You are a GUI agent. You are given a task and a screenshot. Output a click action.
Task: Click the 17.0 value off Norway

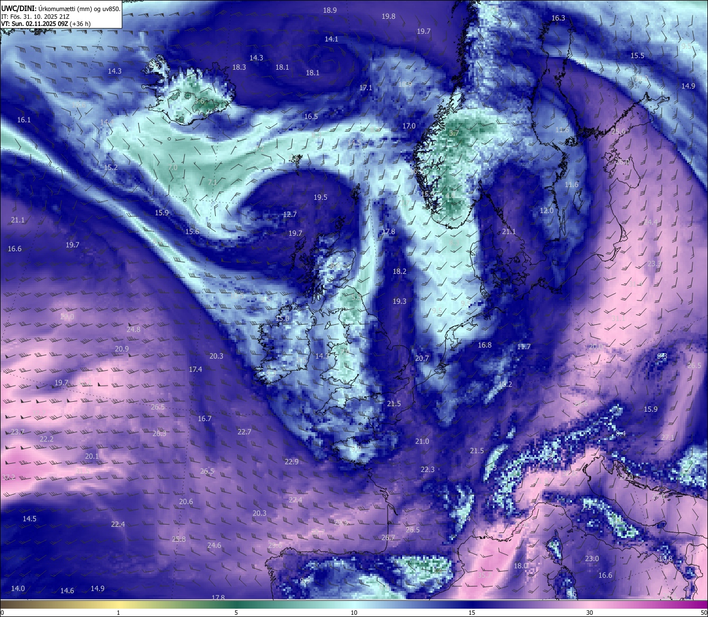point(409,126)
